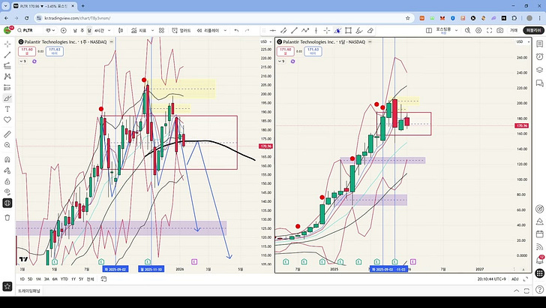Open indicator templates grid icon
Image resolution: width=546 pixels, height=308 pixels.
click(x=161, y=31)
